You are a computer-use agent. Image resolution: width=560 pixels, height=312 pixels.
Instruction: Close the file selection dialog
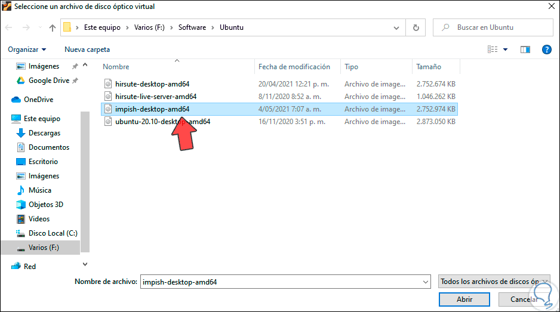(552, 6)
